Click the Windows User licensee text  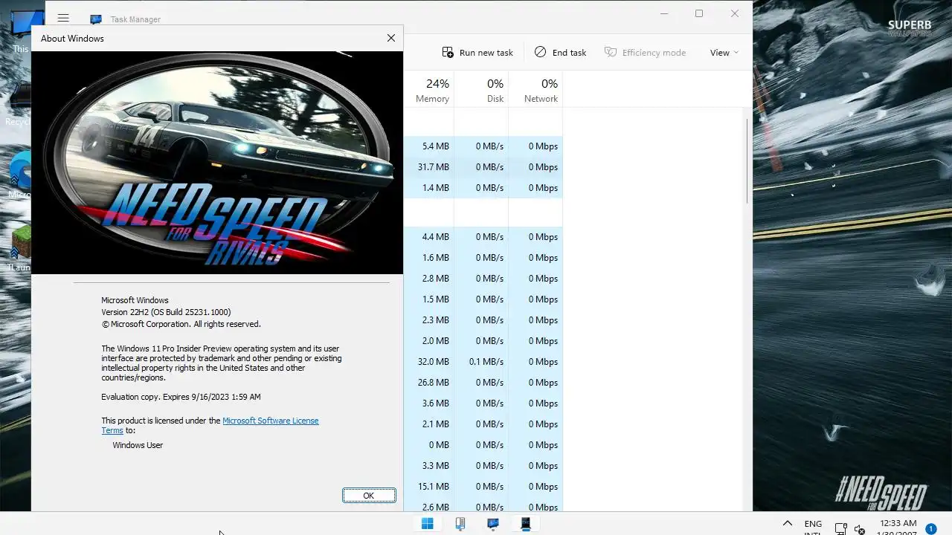138,445
